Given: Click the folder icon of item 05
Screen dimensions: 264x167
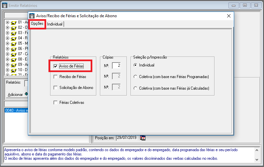Looking at the screenshot, I should click(x=14, y=44).
